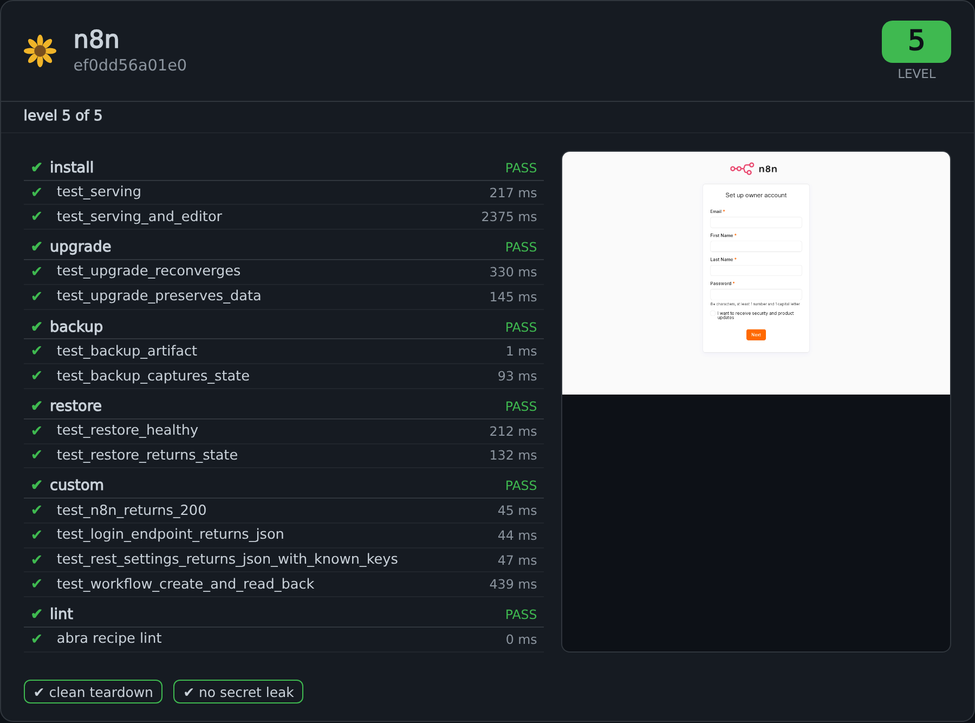Click the PASS status for custom

(521, 486)
